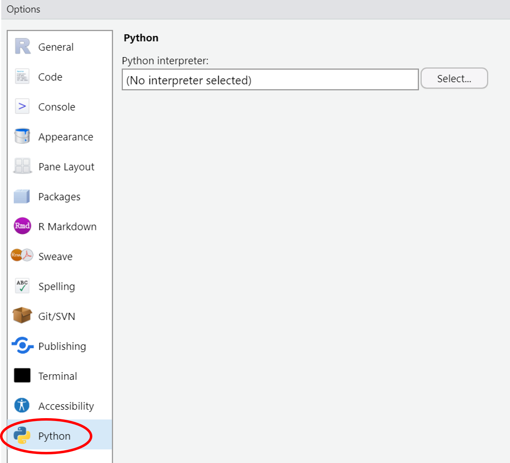The height and width of the screenshot is (463, 510).
Task: Switch to R Markdown options
Action: pyautogui.click(x=60, y=226)
